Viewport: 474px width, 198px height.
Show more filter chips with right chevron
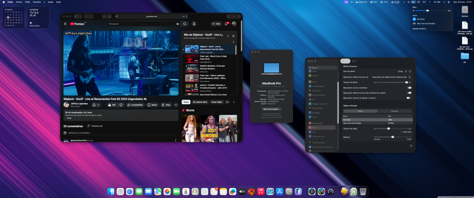click(233, 102)
